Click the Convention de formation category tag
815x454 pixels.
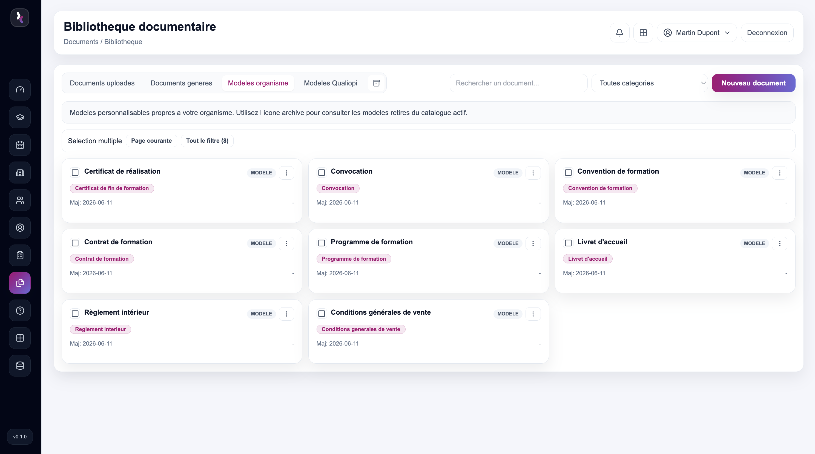click(600, 188)
